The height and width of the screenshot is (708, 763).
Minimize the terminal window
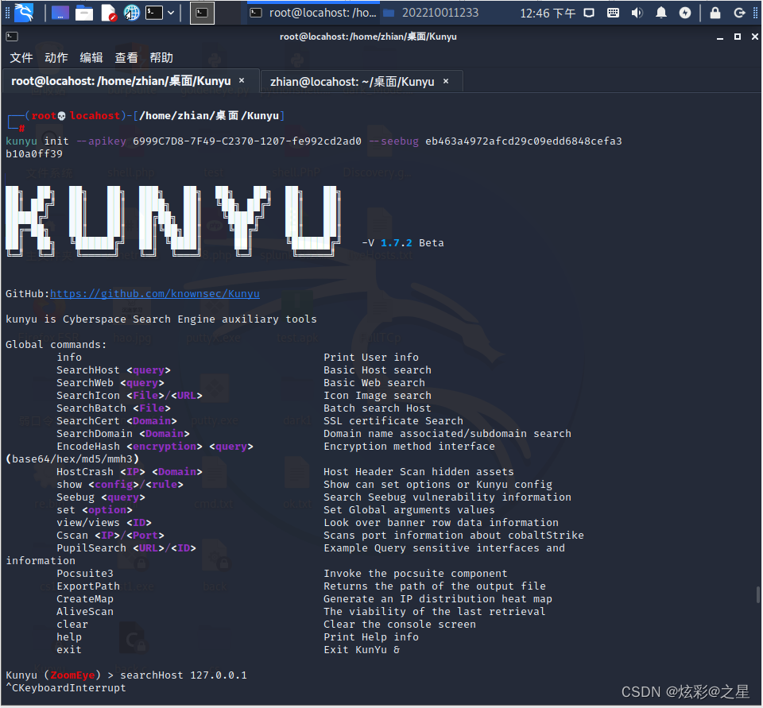coord(720,37)
